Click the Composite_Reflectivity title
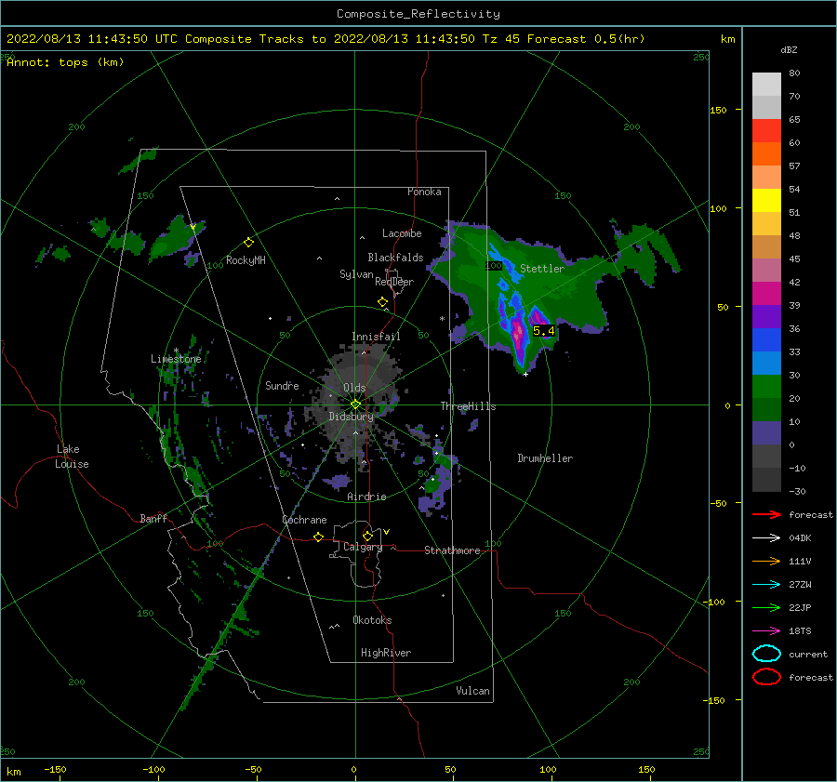The width and height of the screenshot is (837, 782). [x=418, y=14]
